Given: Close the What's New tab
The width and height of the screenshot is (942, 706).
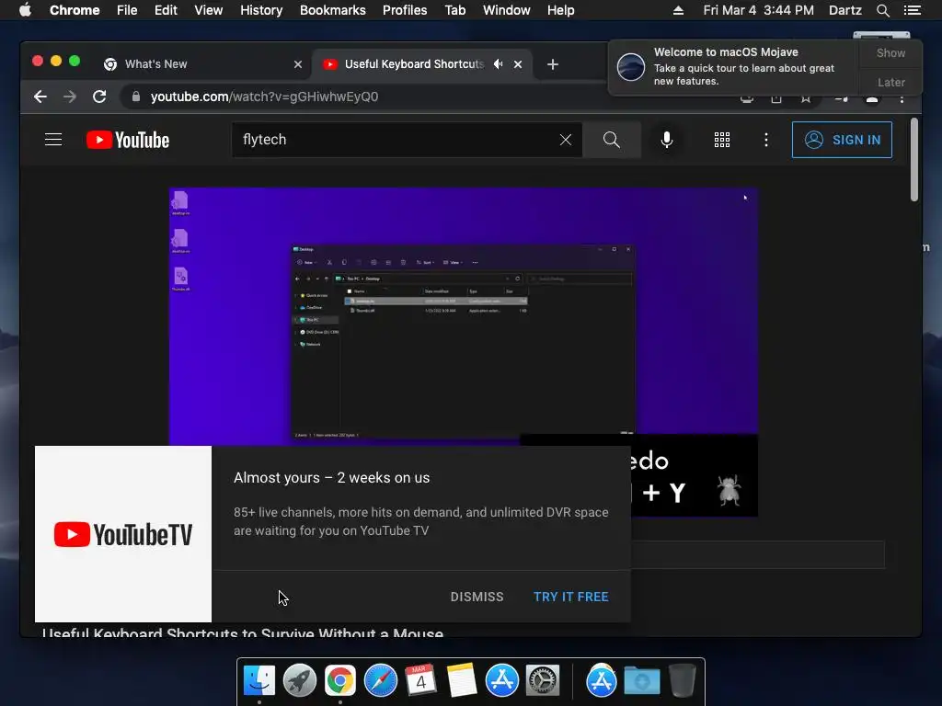Looking at the screenshot, I should pyautogui.click(x=297, y=64).
